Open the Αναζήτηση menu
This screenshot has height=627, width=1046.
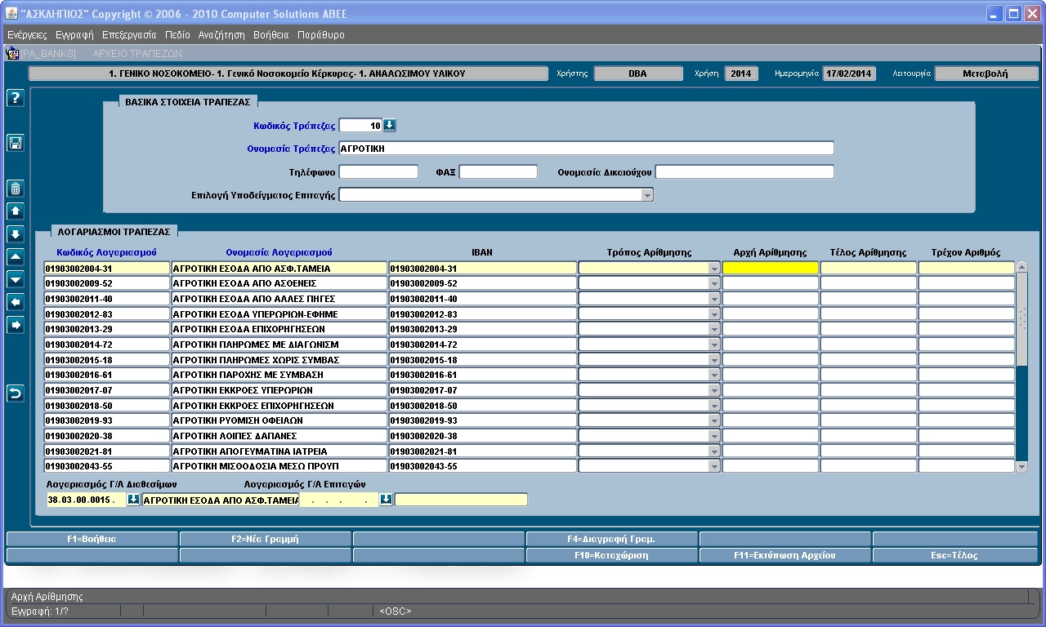click(221, 35)
